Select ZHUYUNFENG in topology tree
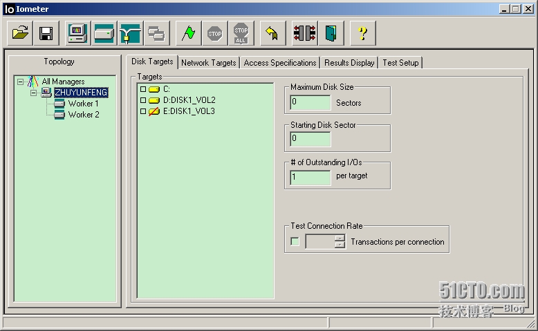 [x=82, y=93]
